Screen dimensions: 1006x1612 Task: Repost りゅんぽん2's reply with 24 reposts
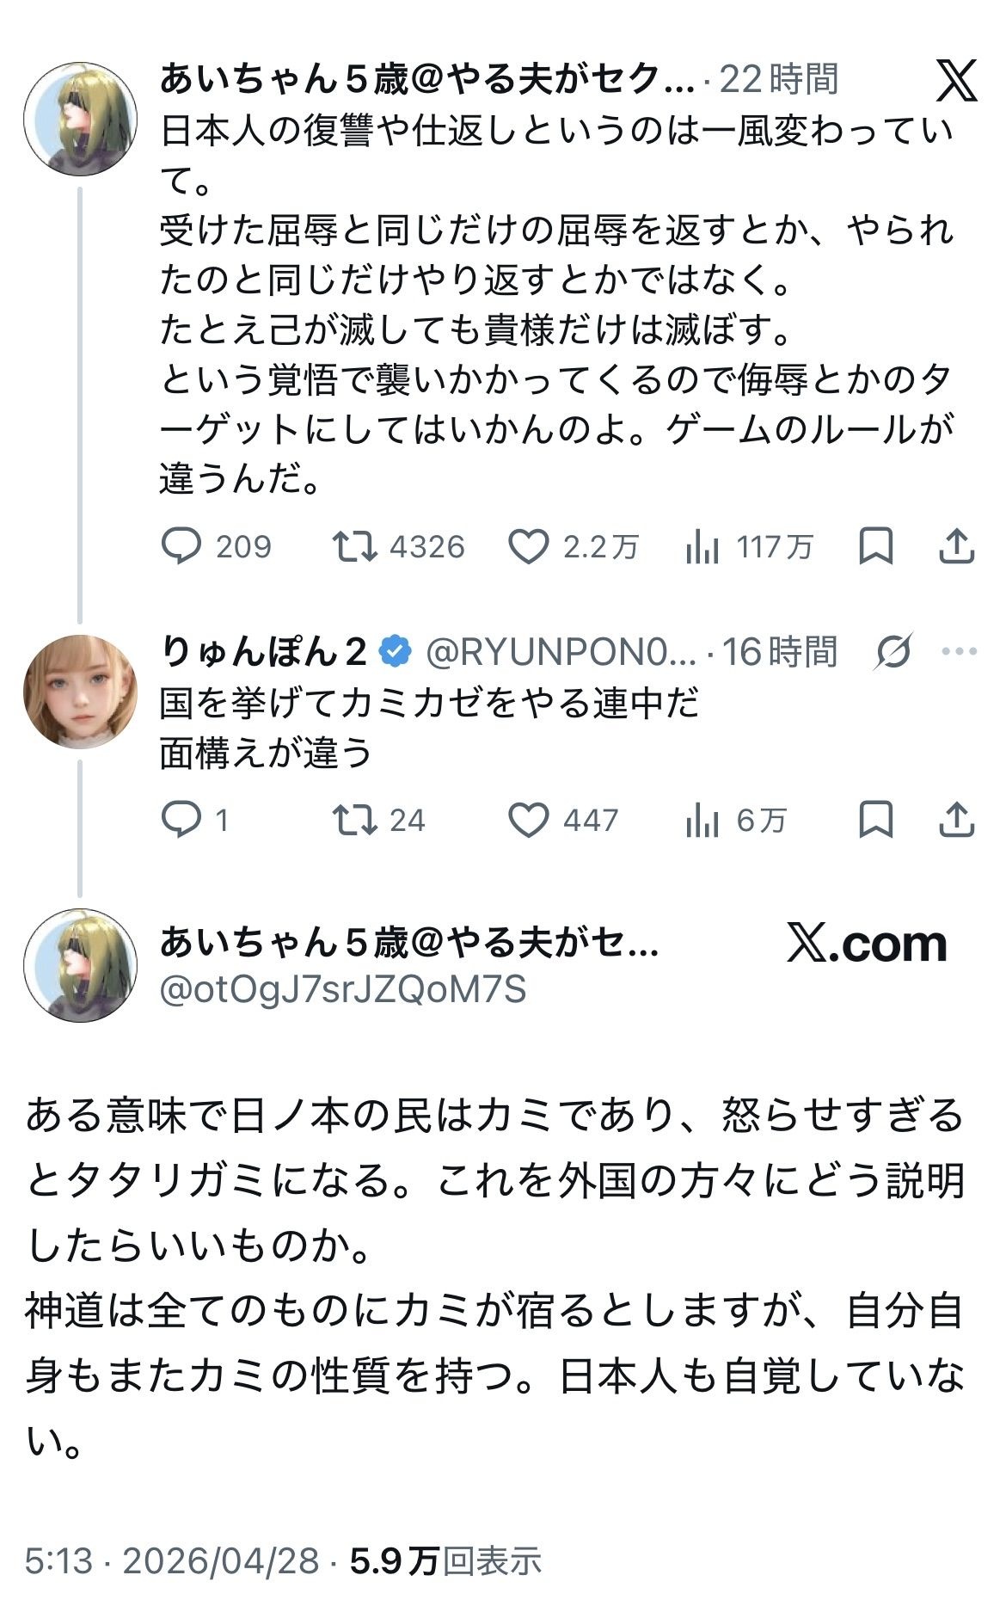355,820
